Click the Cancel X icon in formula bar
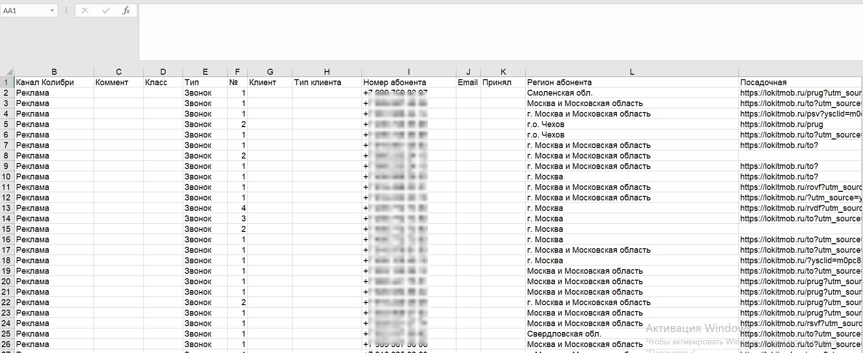Viewport: 863px width, 353px height. pyautogui.click(x=85, y=10)
